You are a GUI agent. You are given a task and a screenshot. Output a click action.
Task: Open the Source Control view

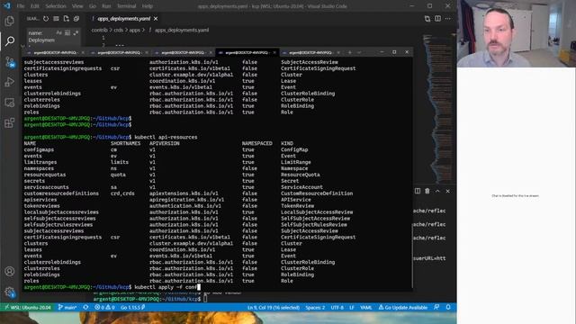coord(10,61)
